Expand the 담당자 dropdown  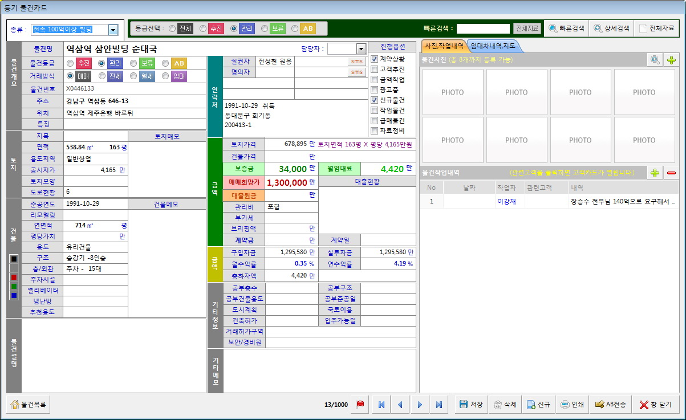[360, 49]
